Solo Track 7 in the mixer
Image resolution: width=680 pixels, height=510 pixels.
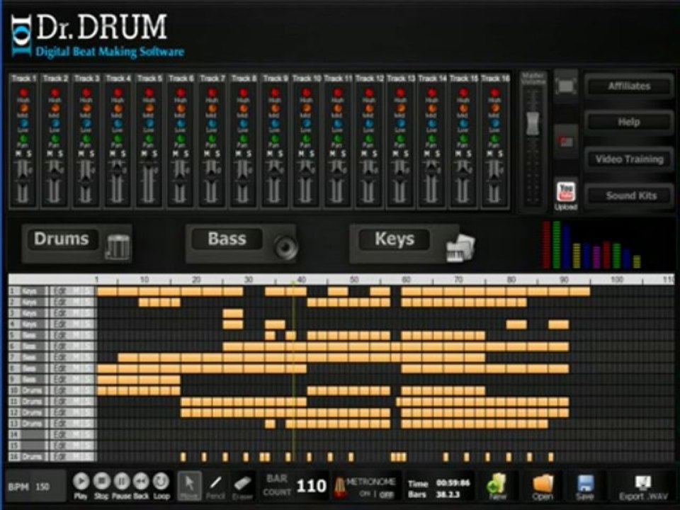click(x=217, y=154)
